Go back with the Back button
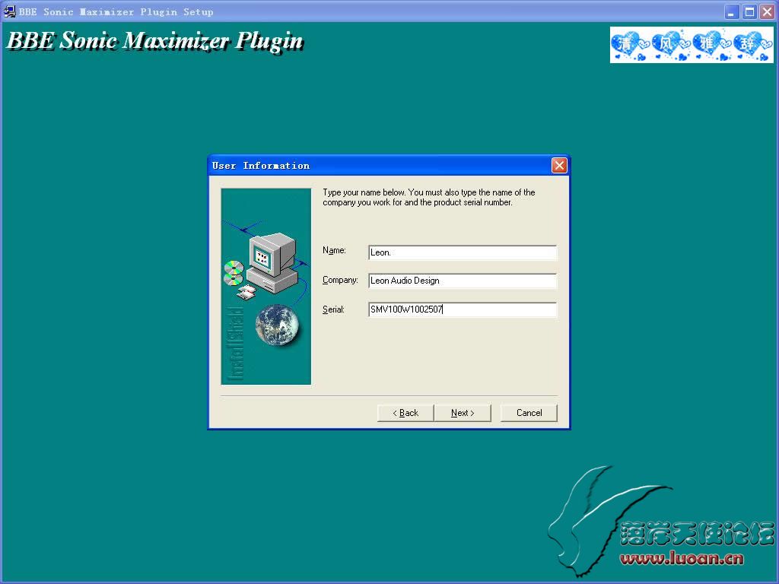 [x=405, y=413]
